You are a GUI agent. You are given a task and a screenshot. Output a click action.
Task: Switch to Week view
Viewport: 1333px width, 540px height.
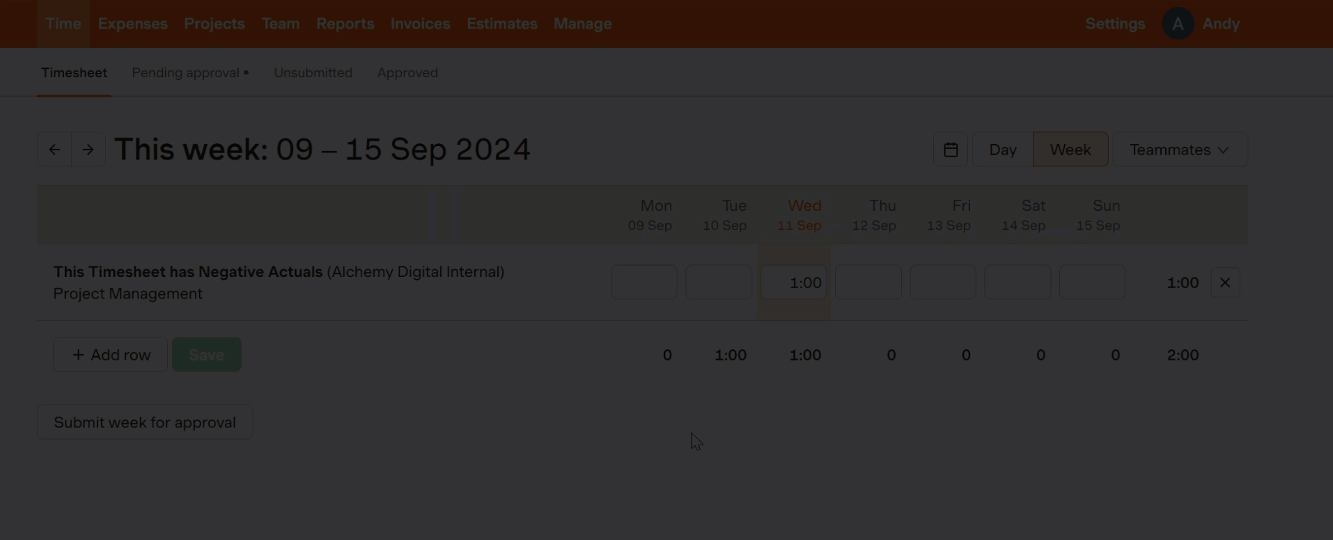[x=1070, y=150]
